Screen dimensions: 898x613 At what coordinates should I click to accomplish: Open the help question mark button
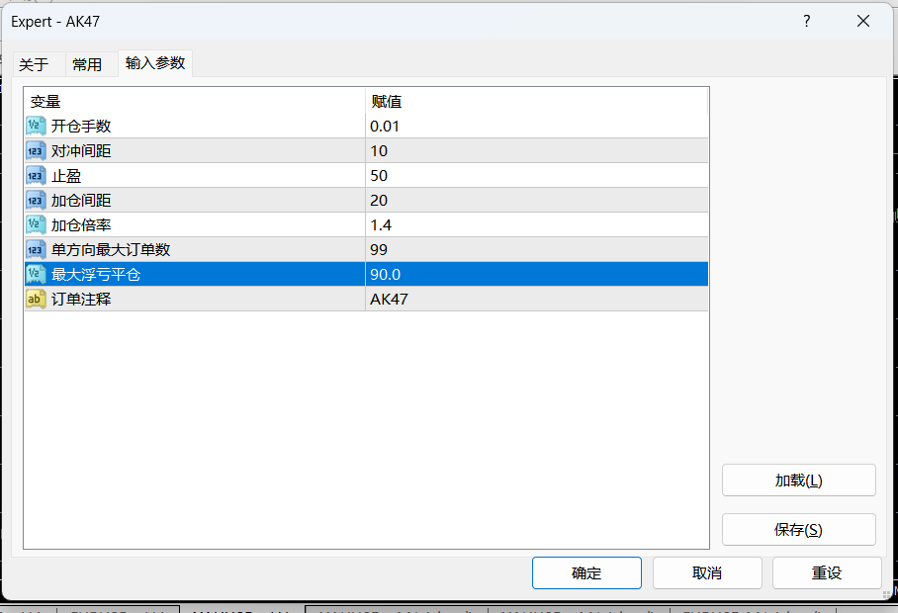tap(807, 21)
